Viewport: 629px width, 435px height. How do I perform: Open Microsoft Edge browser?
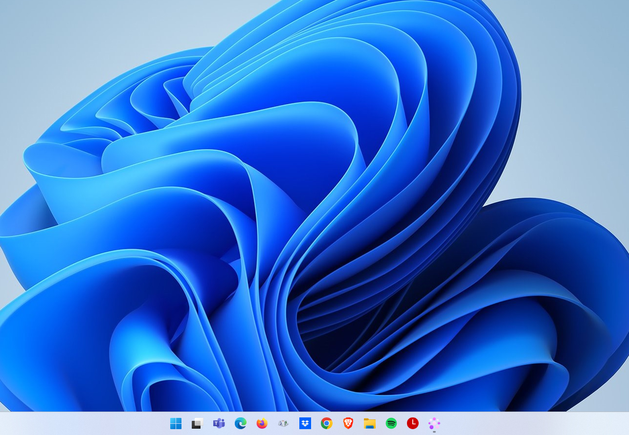tap(240, 423)
